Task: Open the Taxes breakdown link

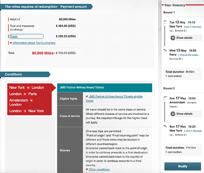Action: (13, 36)
